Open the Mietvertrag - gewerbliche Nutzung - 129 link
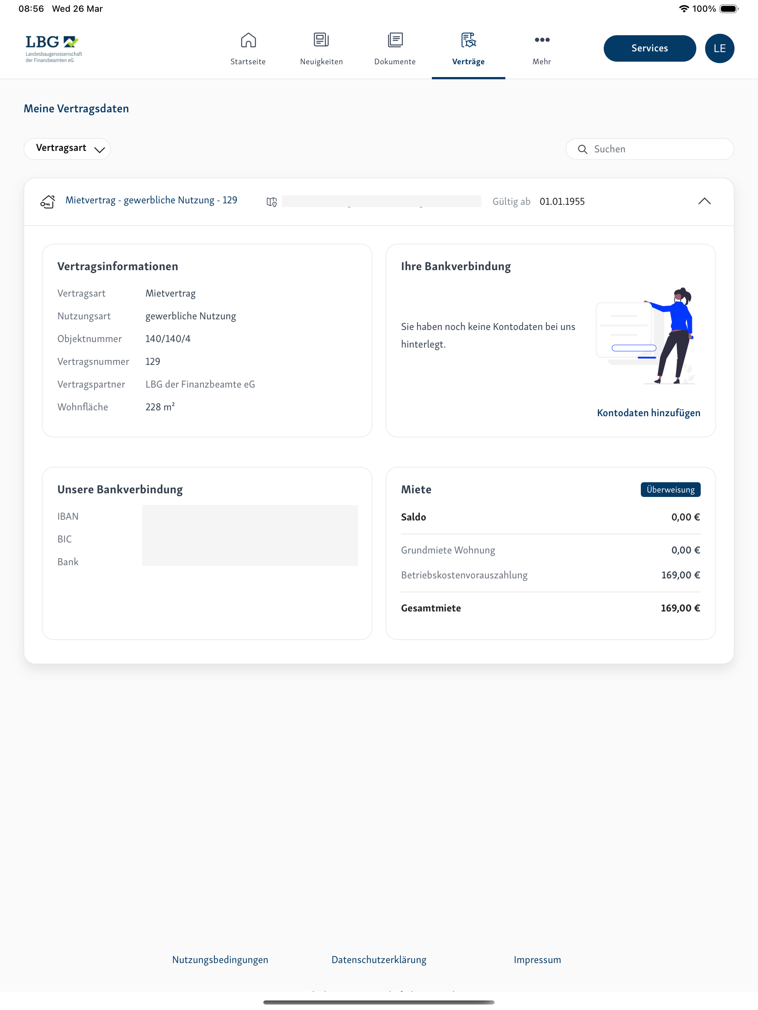Screen dimensions: 758x1010 click(151, 200)
